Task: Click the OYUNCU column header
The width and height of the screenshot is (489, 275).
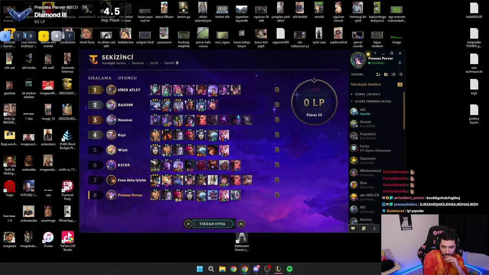Action: click(127, 78)
